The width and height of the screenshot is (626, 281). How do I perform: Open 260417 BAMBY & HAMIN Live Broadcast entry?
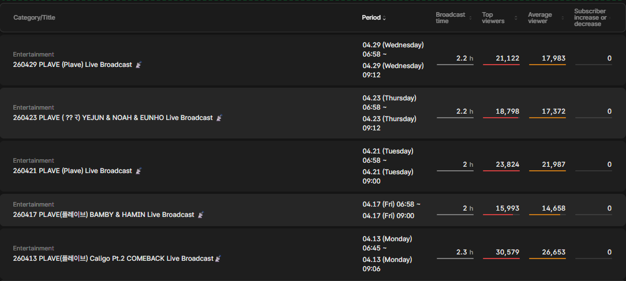[103, 215]
